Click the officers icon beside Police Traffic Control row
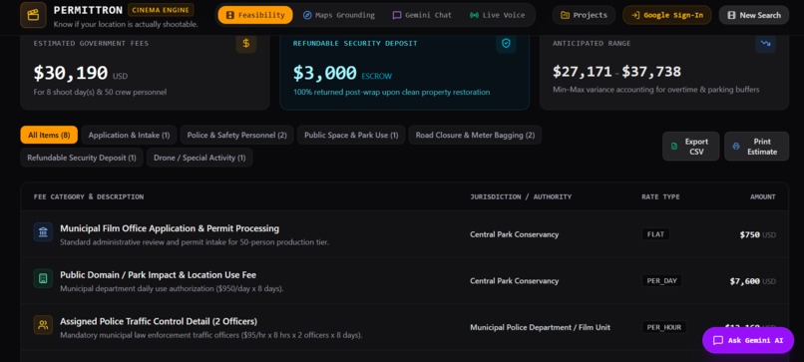 click(x=43, y=325)
